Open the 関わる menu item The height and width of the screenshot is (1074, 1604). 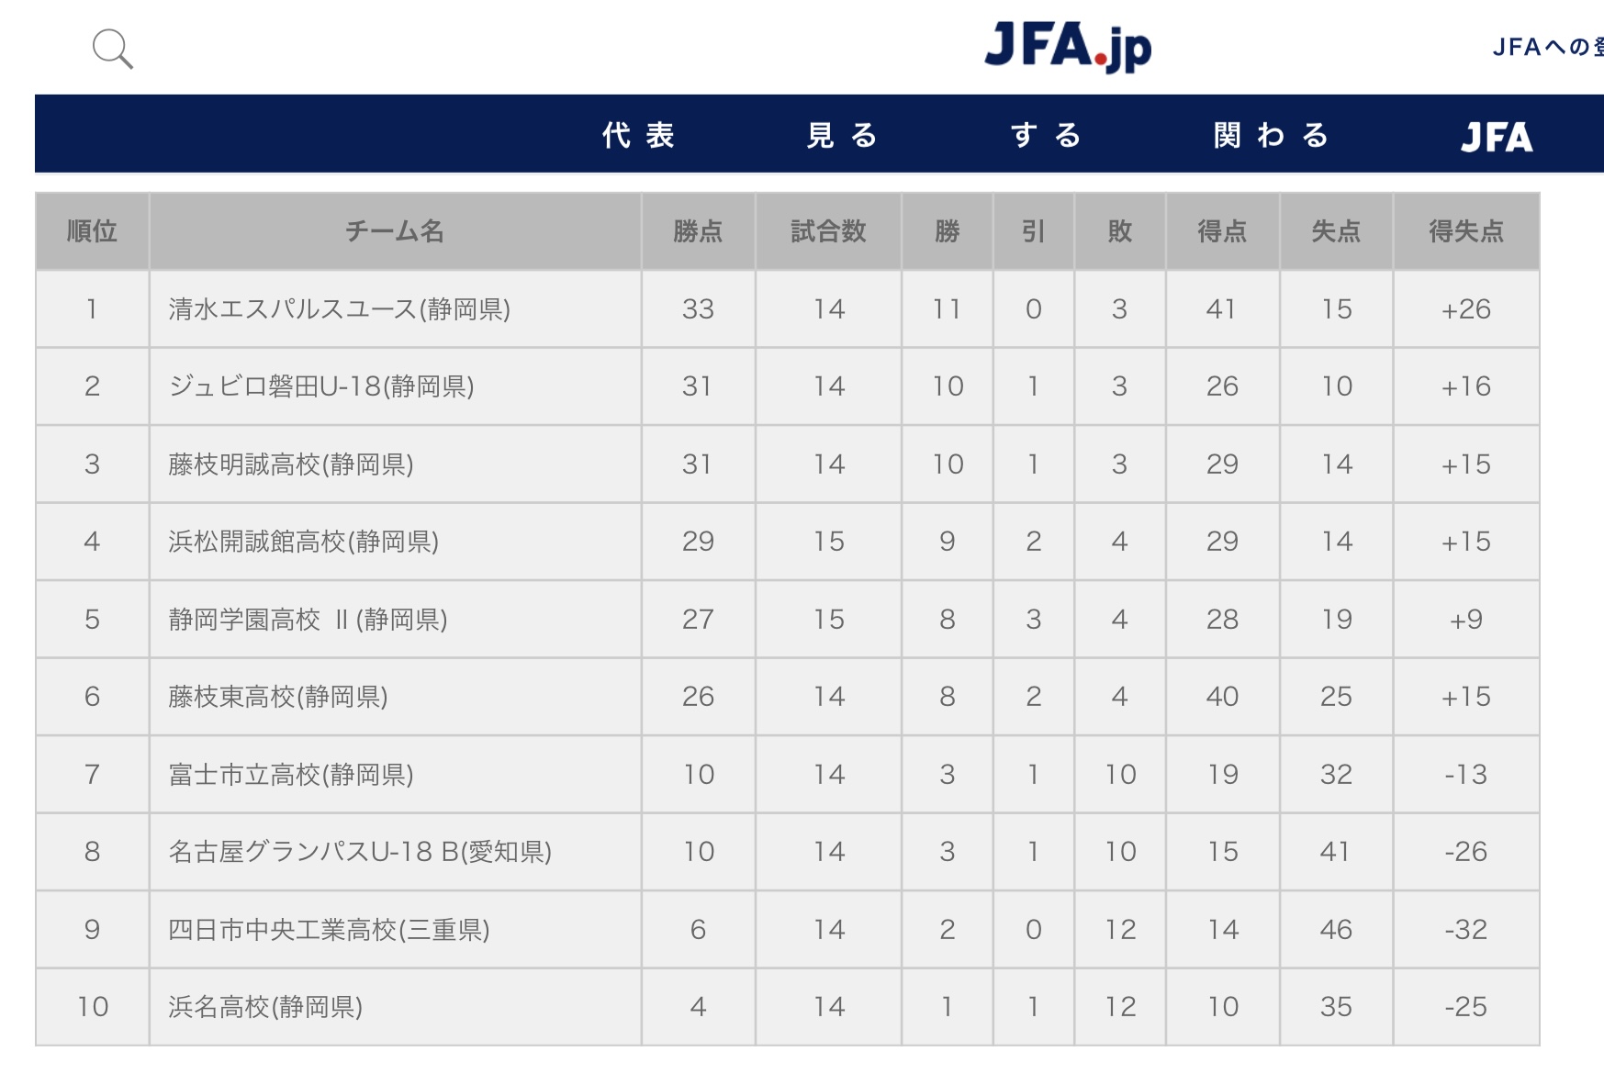1272,135
